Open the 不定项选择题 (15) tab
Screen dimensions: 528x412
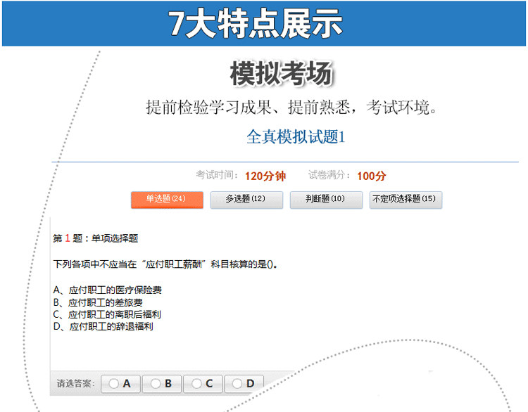(x=406, y=200)
